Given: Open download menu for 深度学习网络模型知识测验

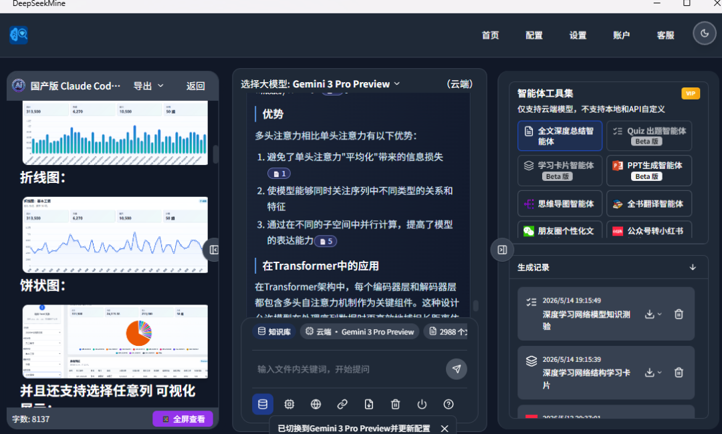Looking at the screenshot, I should [x=653, y=314].
